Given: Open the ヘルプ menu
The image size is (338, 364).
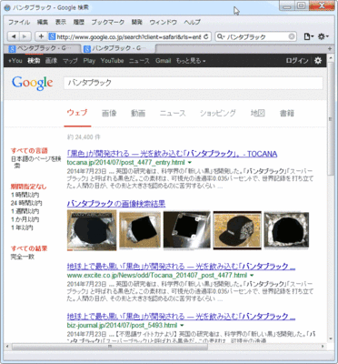Looking at the screenshot, I should tap(192, 22).
